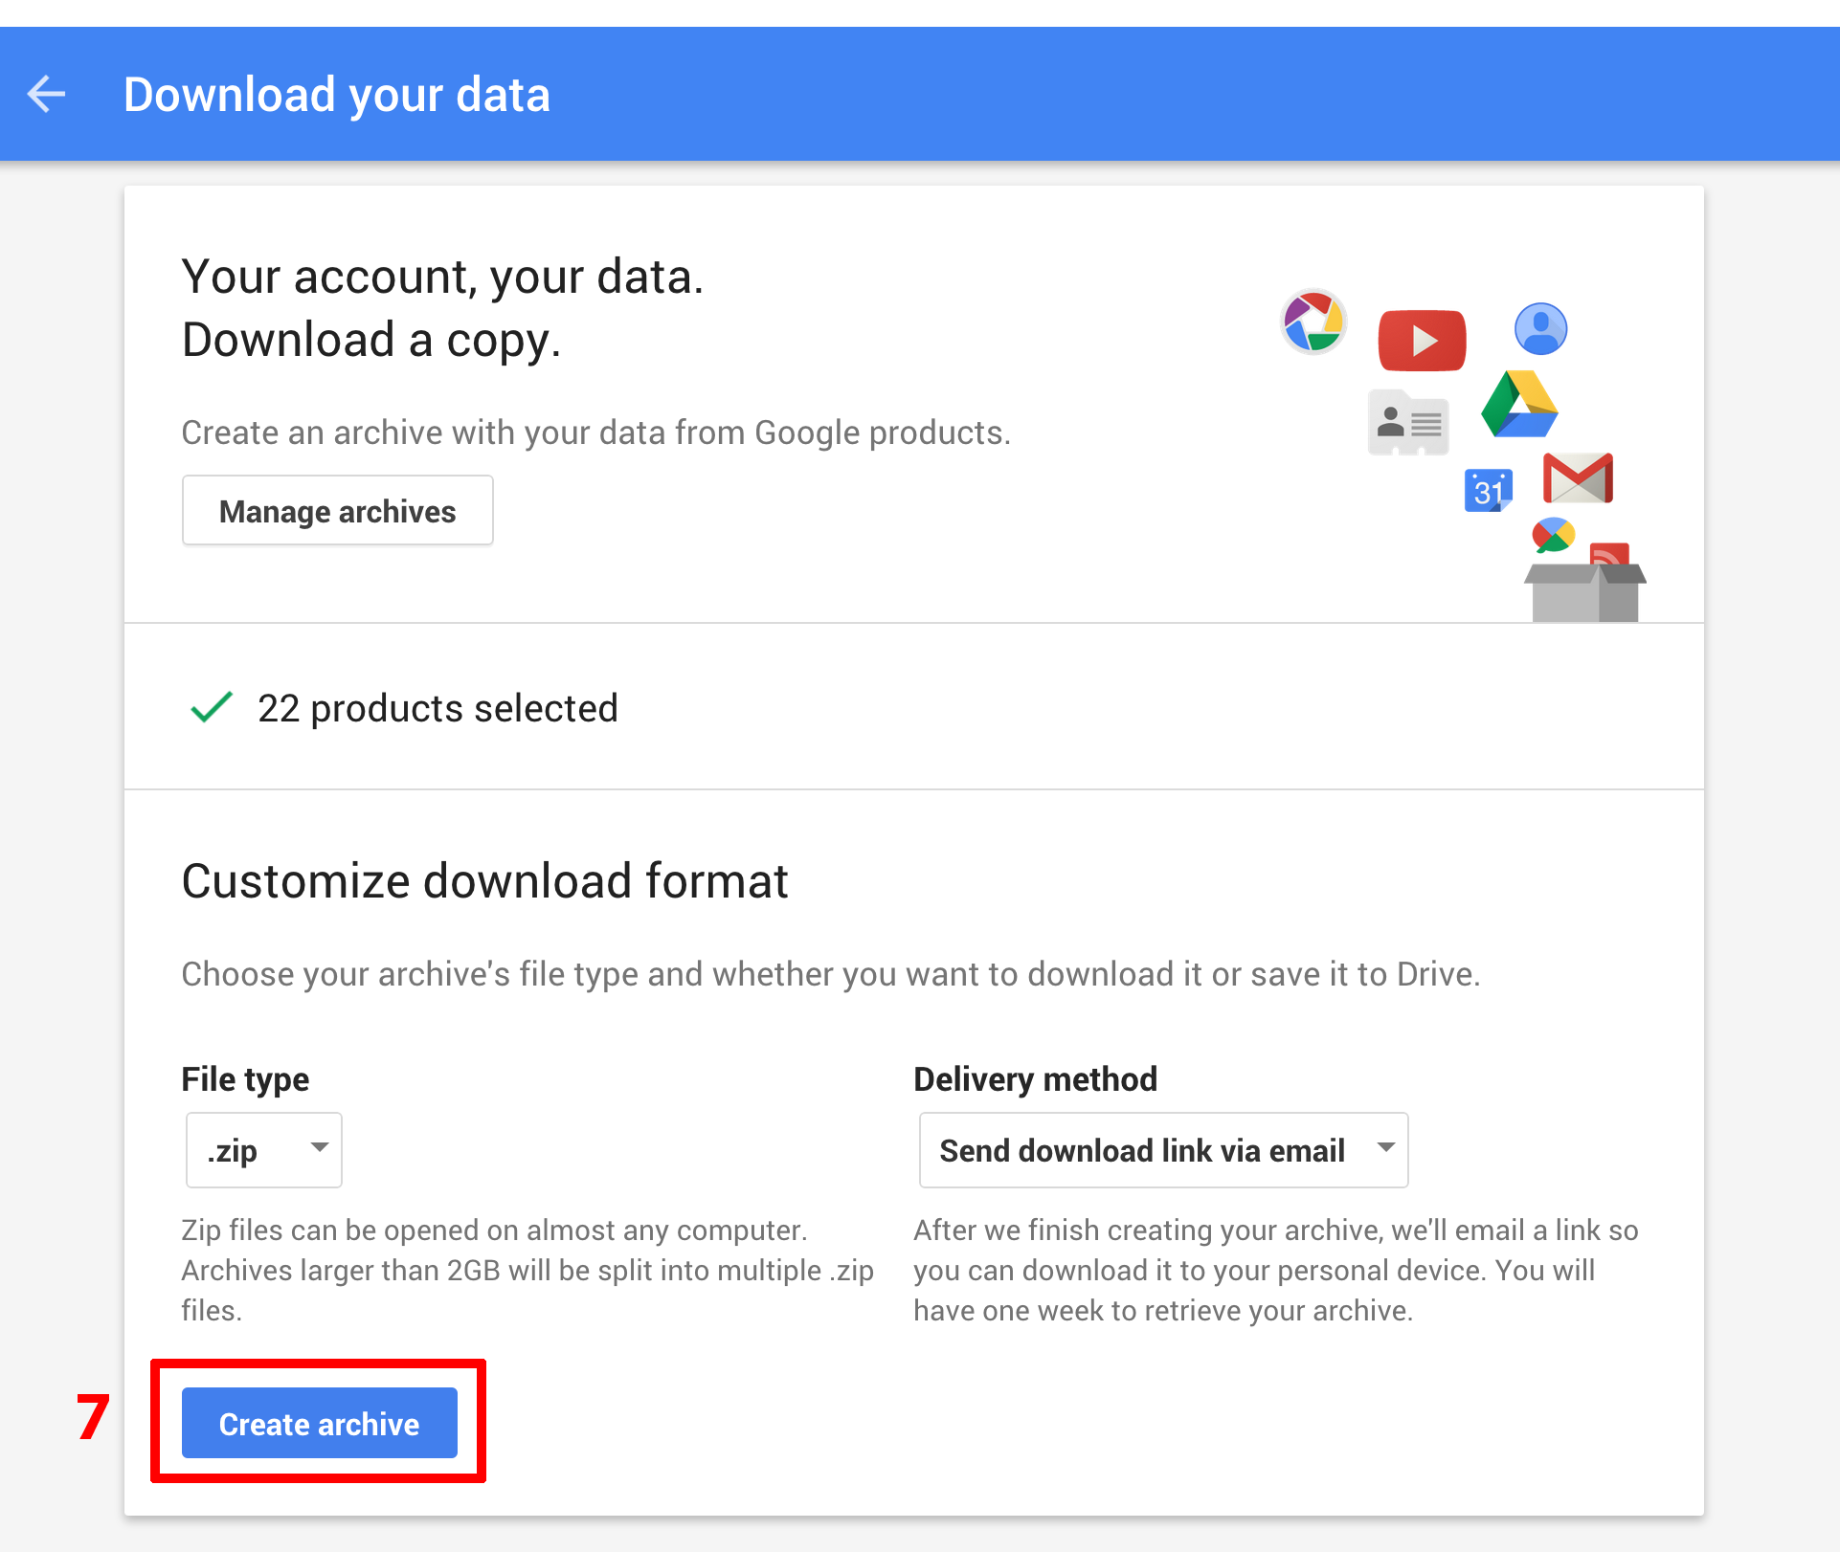Click the Contacts card icon
This screenshot has width=1840, height=1552.
click(x=1408, y=422)
